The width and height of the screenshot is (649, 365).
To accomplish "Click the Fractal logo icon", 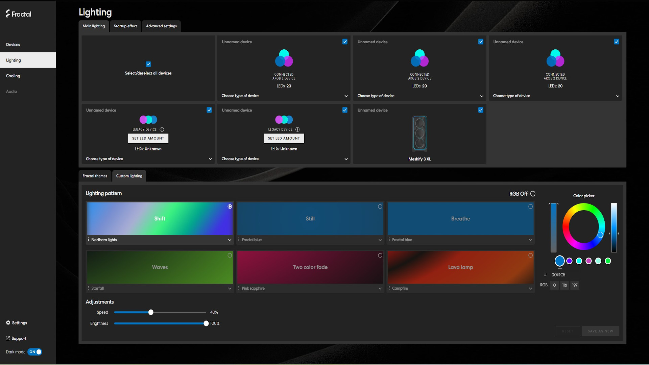I will pos(8,14).
